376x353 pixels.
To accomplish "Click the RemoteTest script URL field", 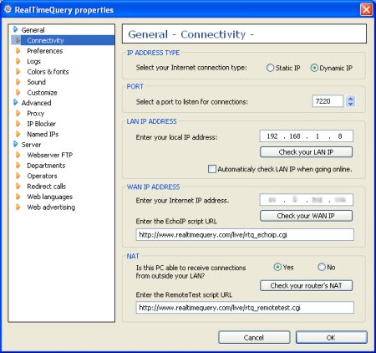I will pyautogui.click(x=245, y=308).
